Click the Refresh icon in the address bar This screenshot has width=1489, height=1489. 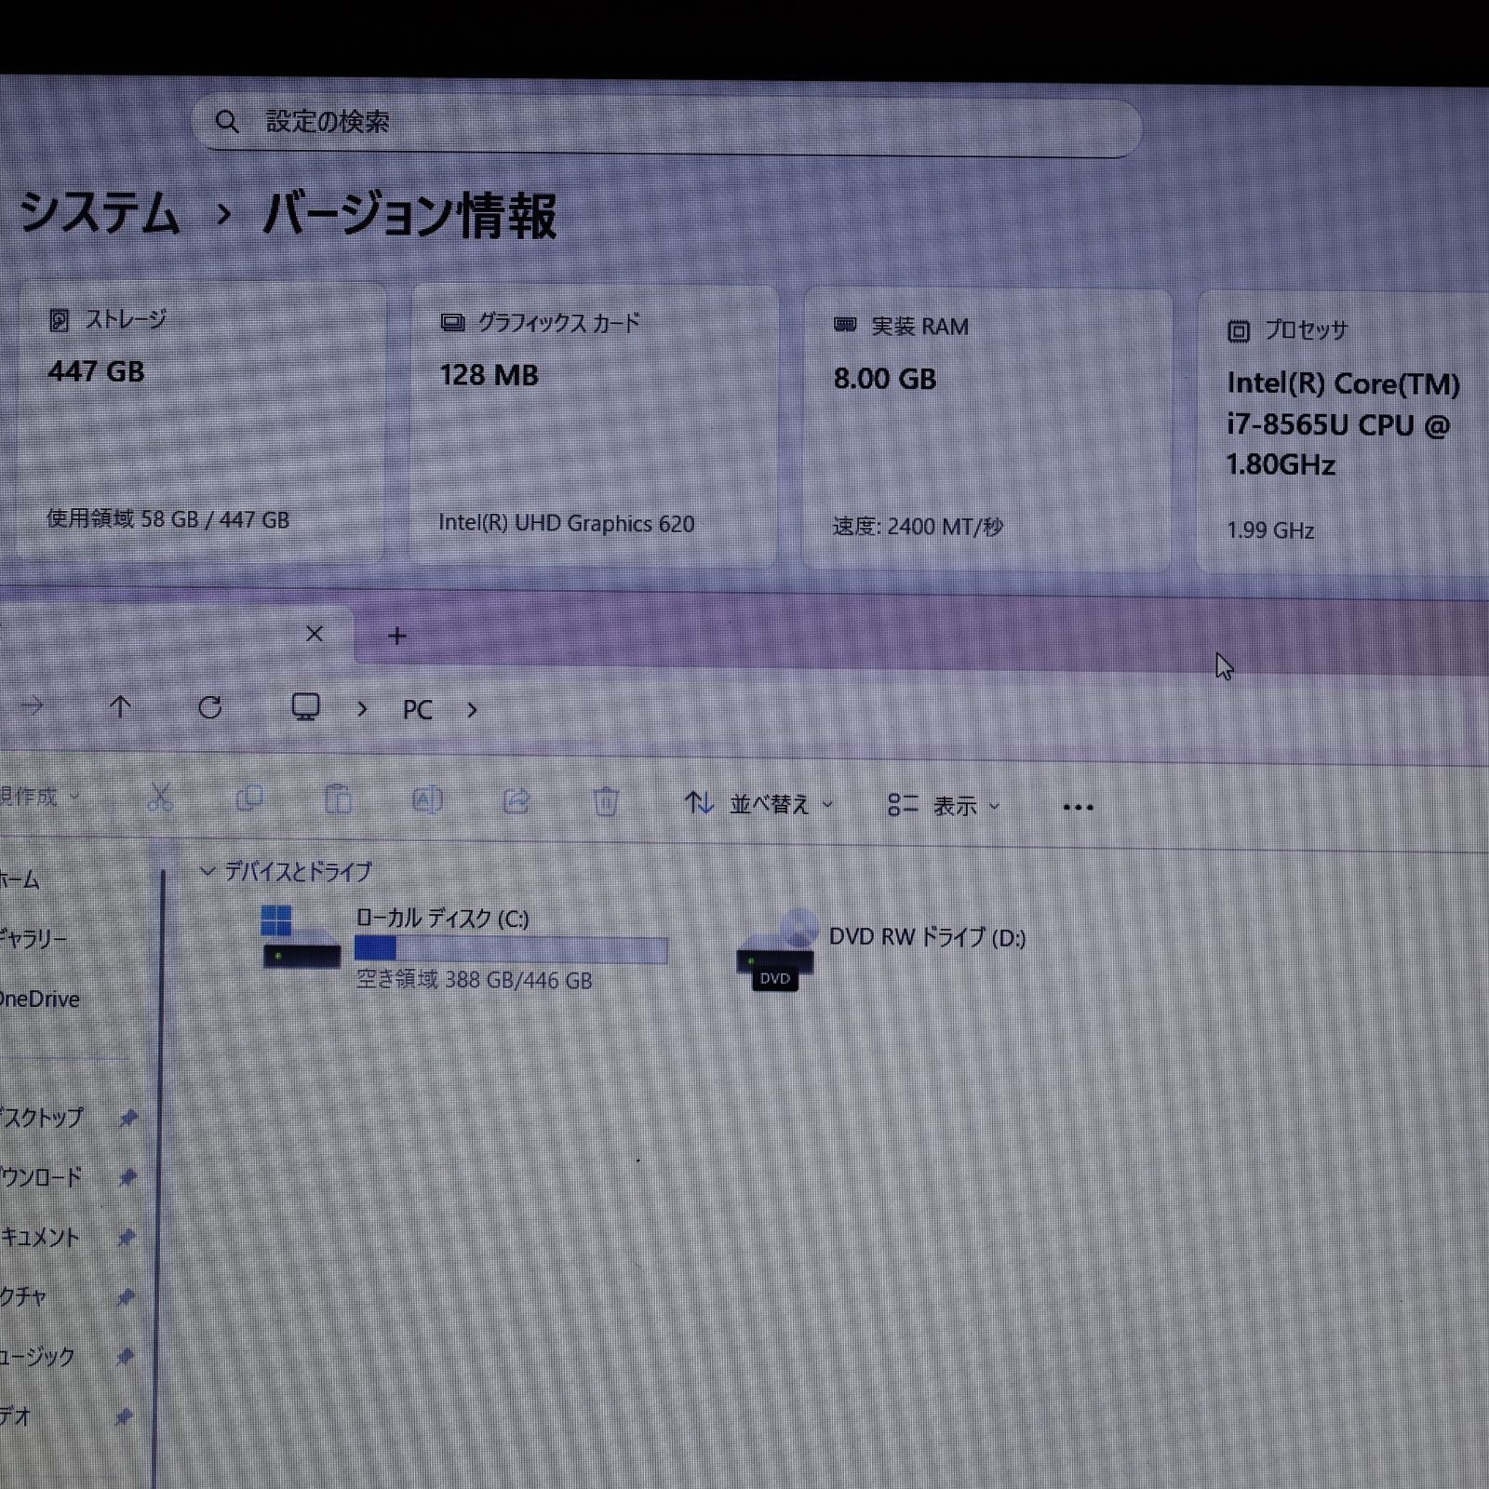211,707
